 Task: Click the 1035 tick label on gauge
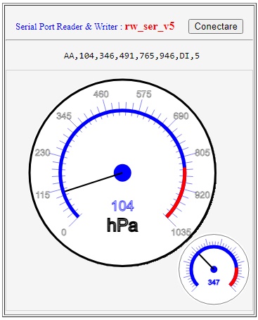(x=181, y=232)
